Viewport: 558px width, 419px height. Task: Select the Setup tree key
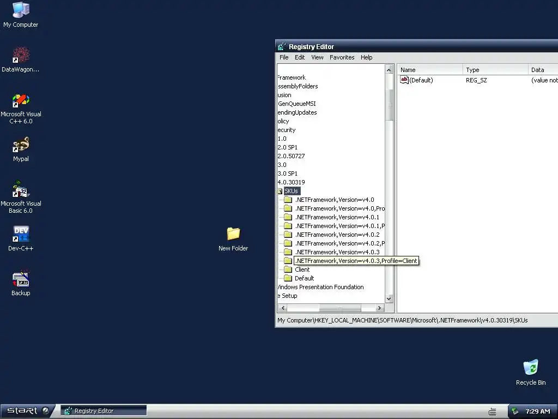click(288, 296)
